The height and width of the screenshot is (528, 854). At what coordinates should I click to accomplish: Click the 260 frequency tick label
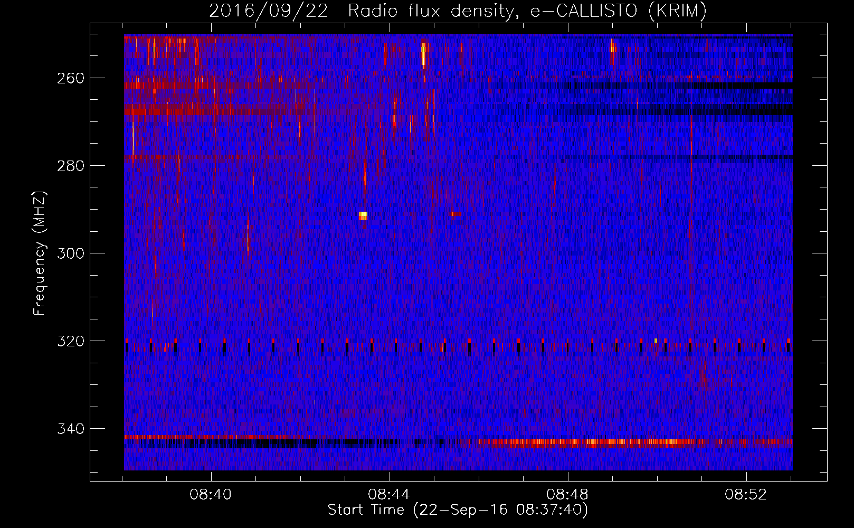(x=70, y=78)
